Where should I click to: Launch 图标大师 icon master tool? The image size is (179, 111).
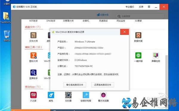(33, 55)
